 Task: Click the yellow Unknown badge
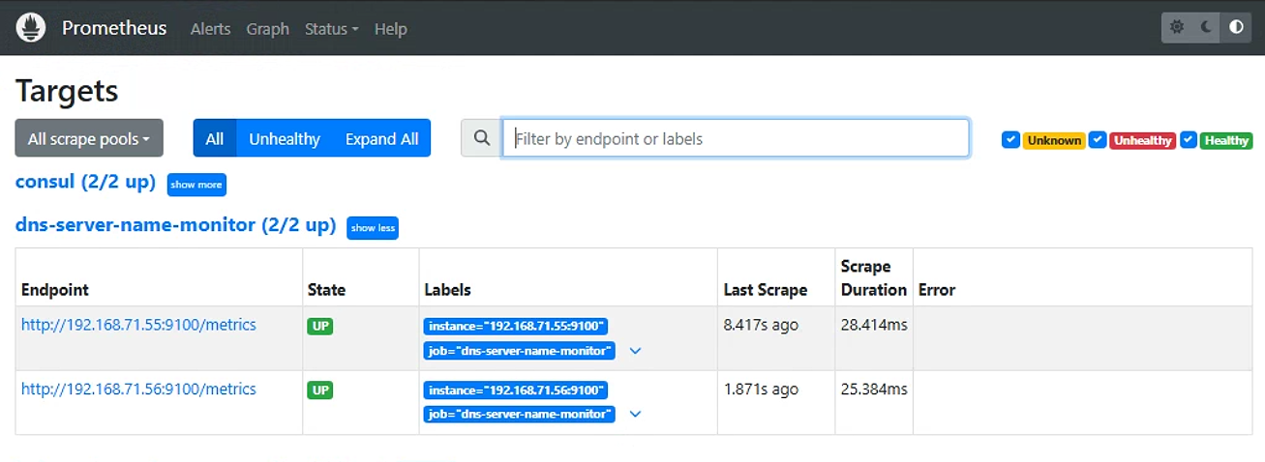click(1054, 140)
